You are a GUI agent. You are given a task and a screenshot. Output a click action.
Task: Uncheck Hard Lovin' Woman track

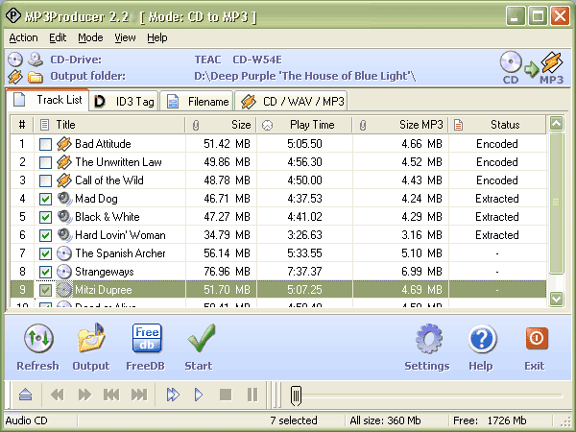(45, 235)
